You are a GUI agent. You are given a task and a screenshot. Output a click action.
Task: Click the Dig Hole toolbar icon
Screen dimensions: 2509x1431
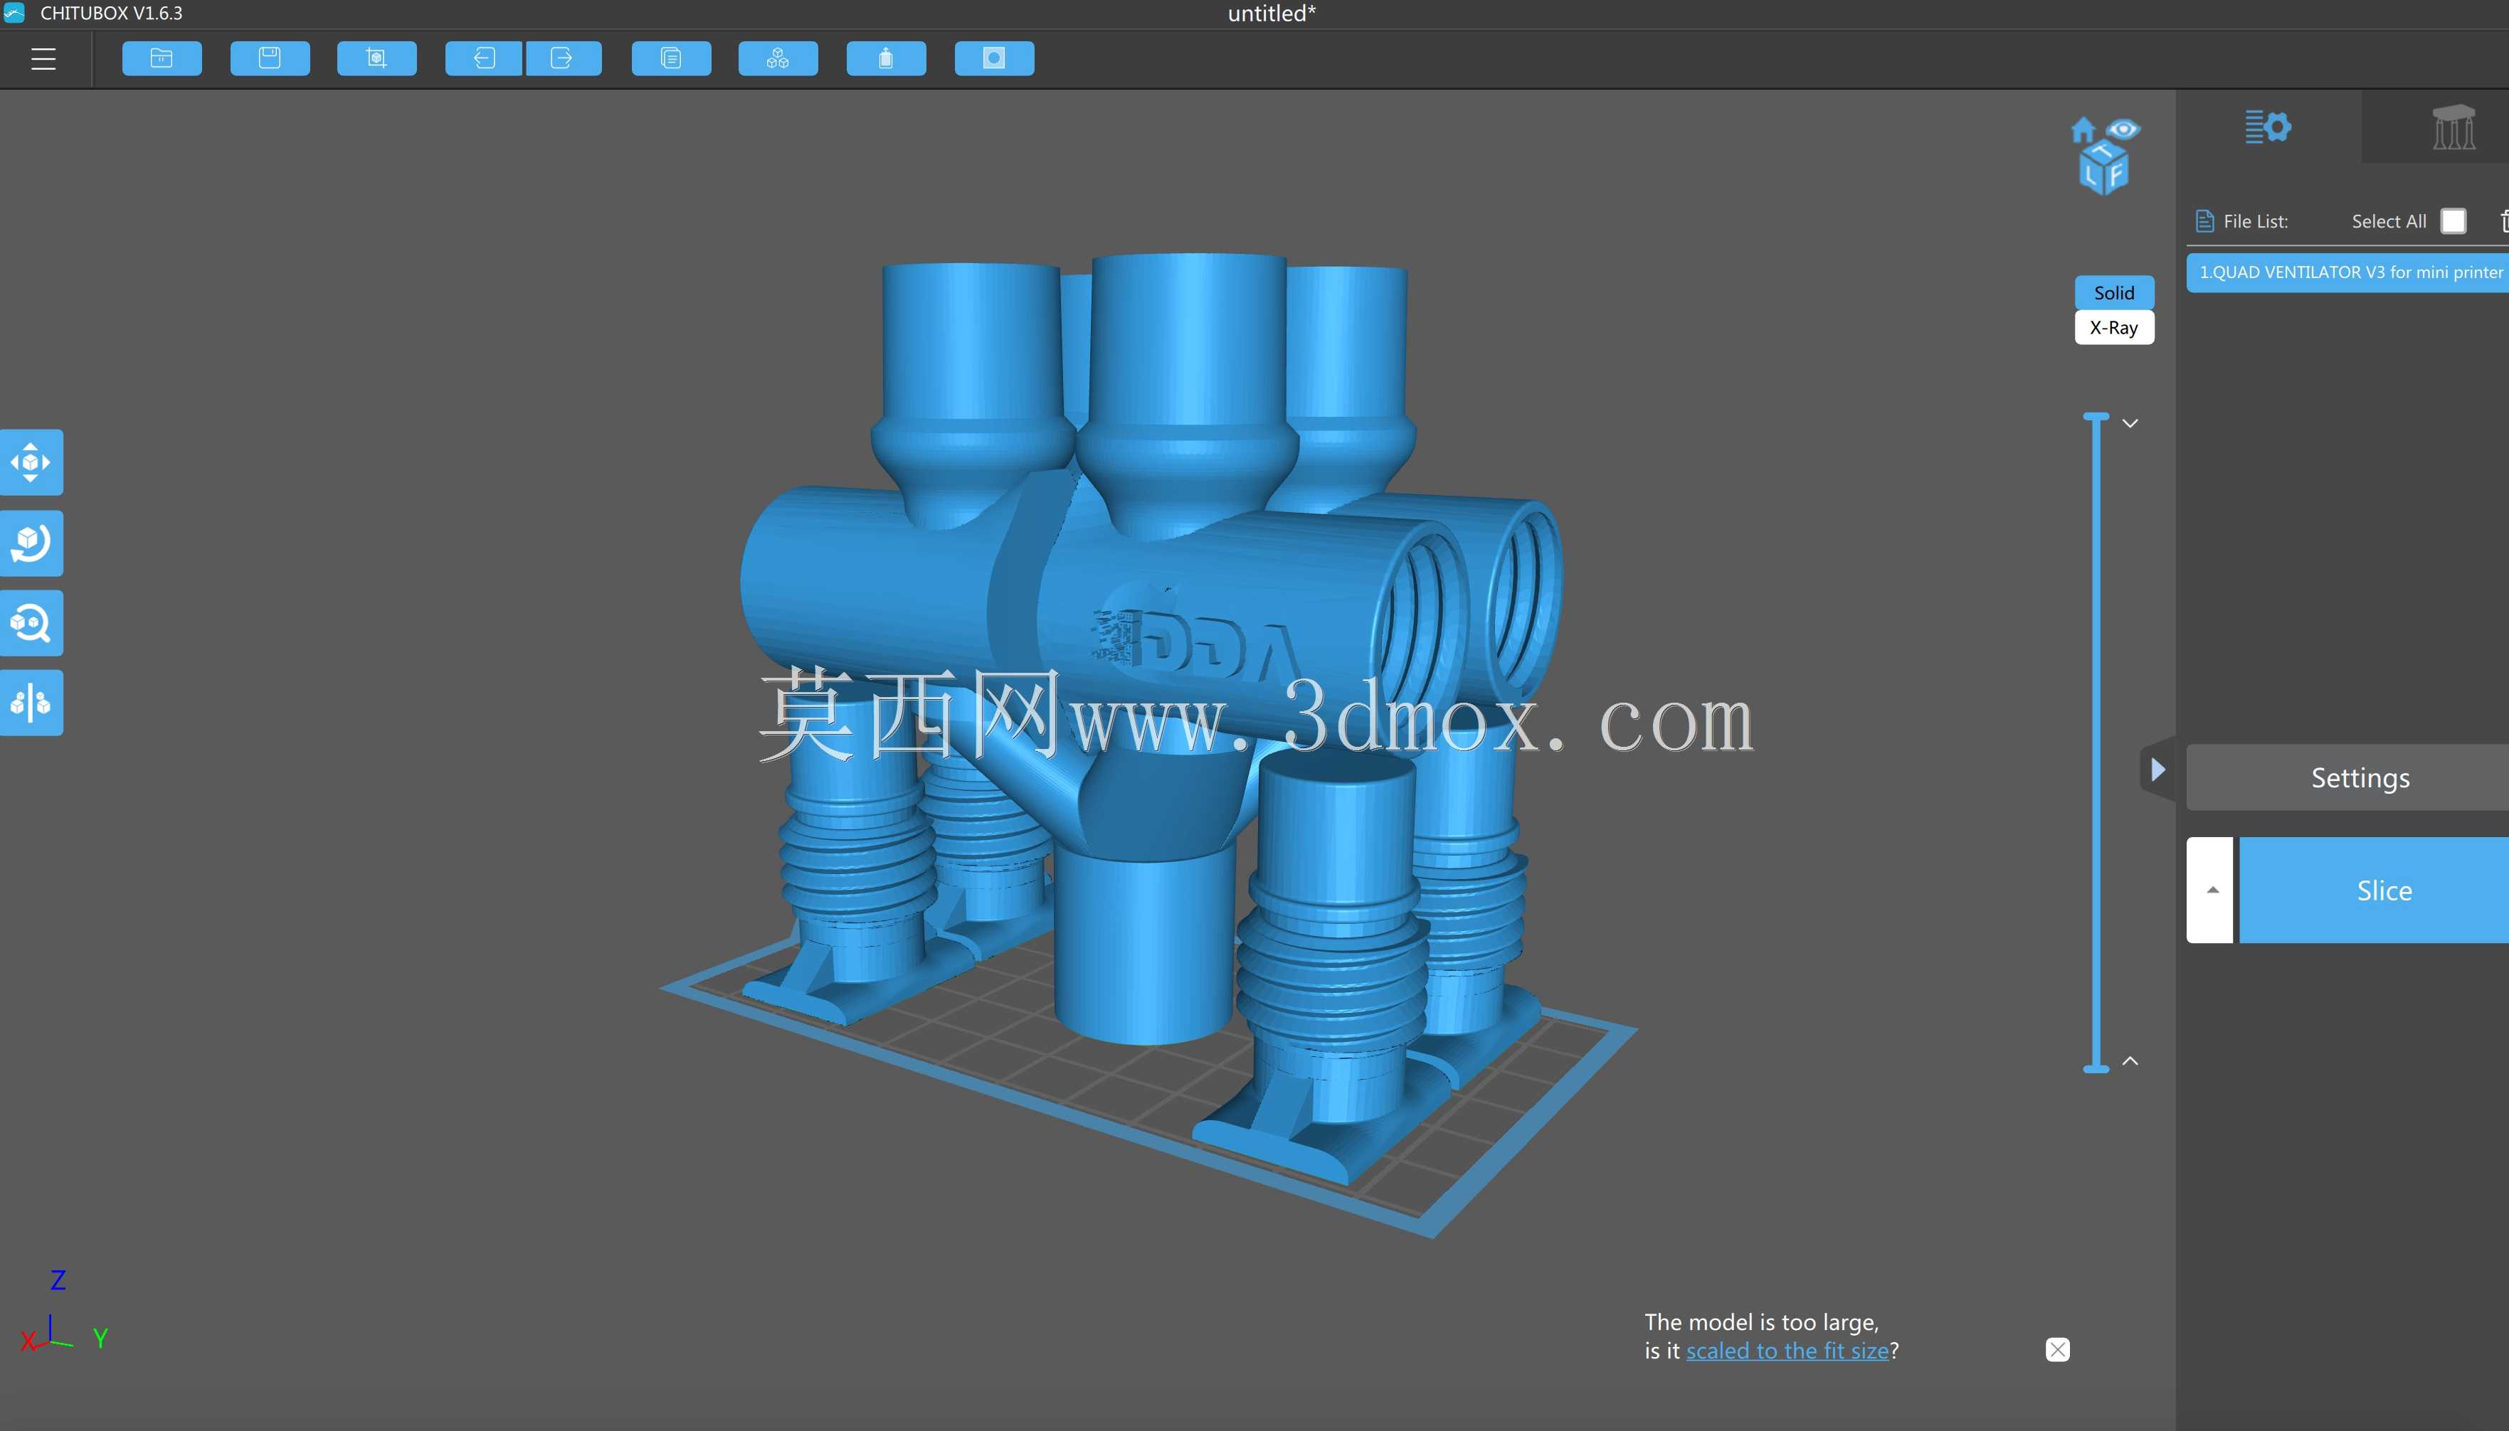[x=994, y=59]
